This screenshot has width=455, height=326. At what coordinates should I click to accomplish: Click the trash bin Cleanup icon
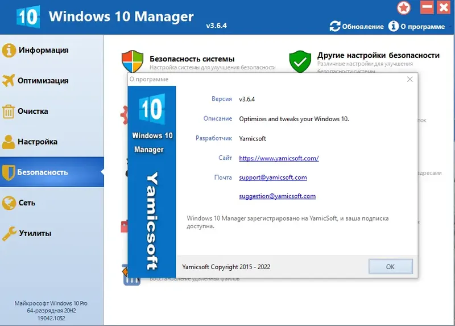[9, 112]
